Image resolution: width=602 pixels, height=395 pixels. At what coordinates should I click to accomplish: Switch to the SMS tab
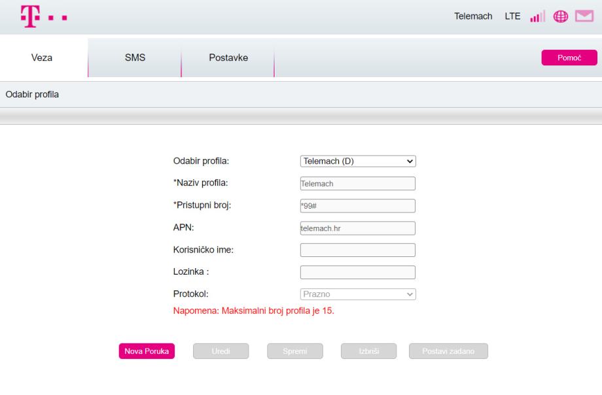[x=135, y=58]
